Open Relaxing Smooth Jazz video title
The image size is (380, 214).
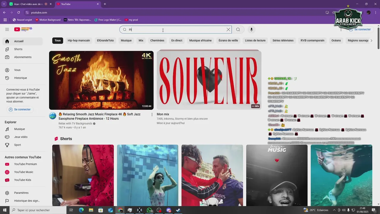click(99, 116)
